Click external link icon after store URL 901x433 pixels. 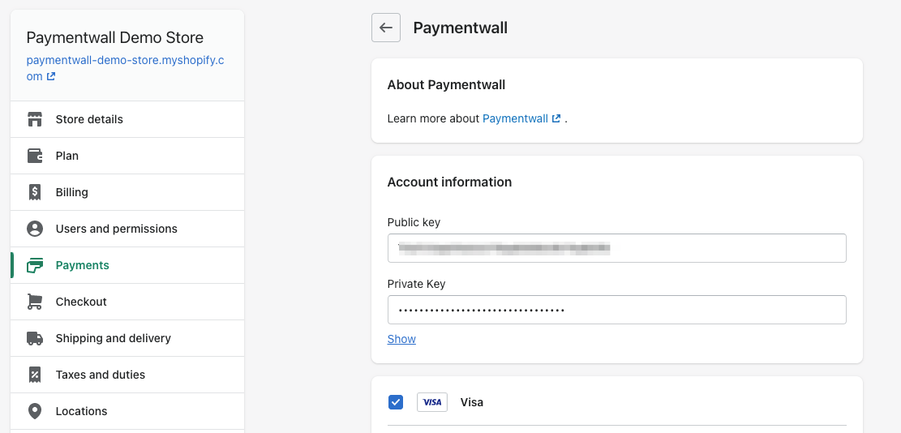pyautogui.click(x=51, y=76)
